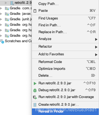
Task: Expand the Gradle: junit library node
Action: [x=1, y=19]
